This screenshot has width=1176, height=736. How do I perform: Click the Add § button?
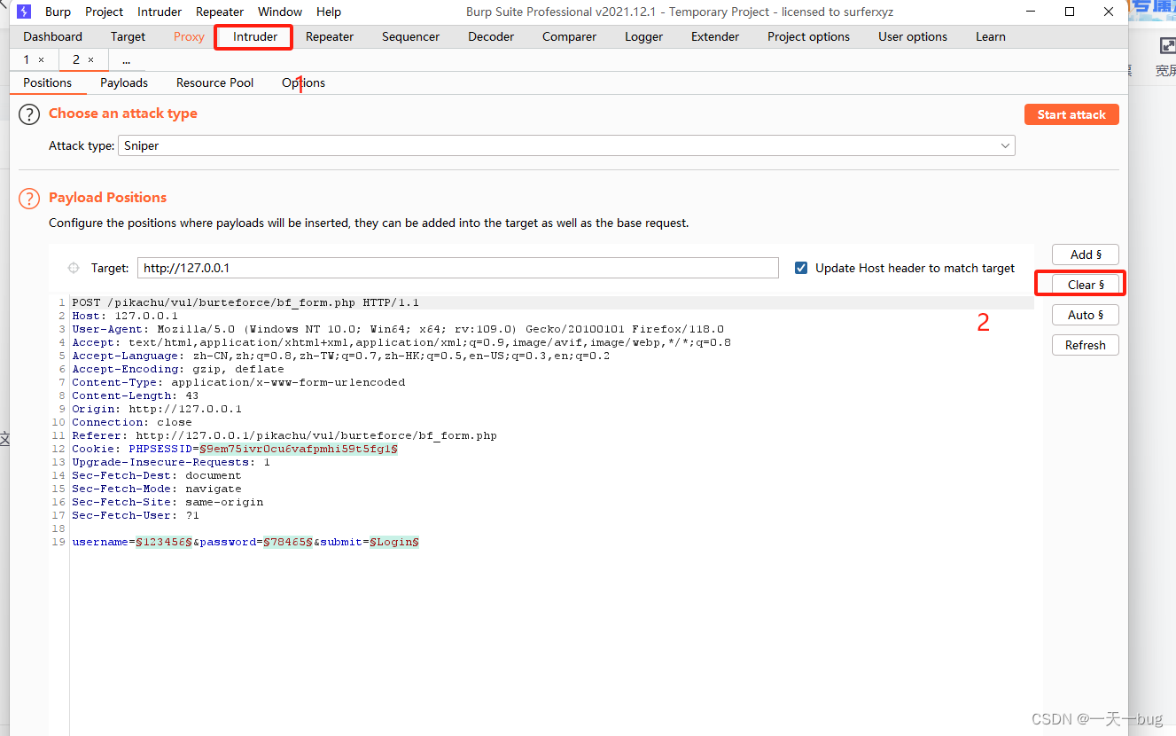[x=1086, y=254]
